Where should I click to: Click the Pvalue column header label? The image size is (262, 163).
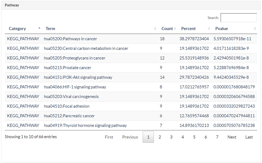(x=222, y=29)
